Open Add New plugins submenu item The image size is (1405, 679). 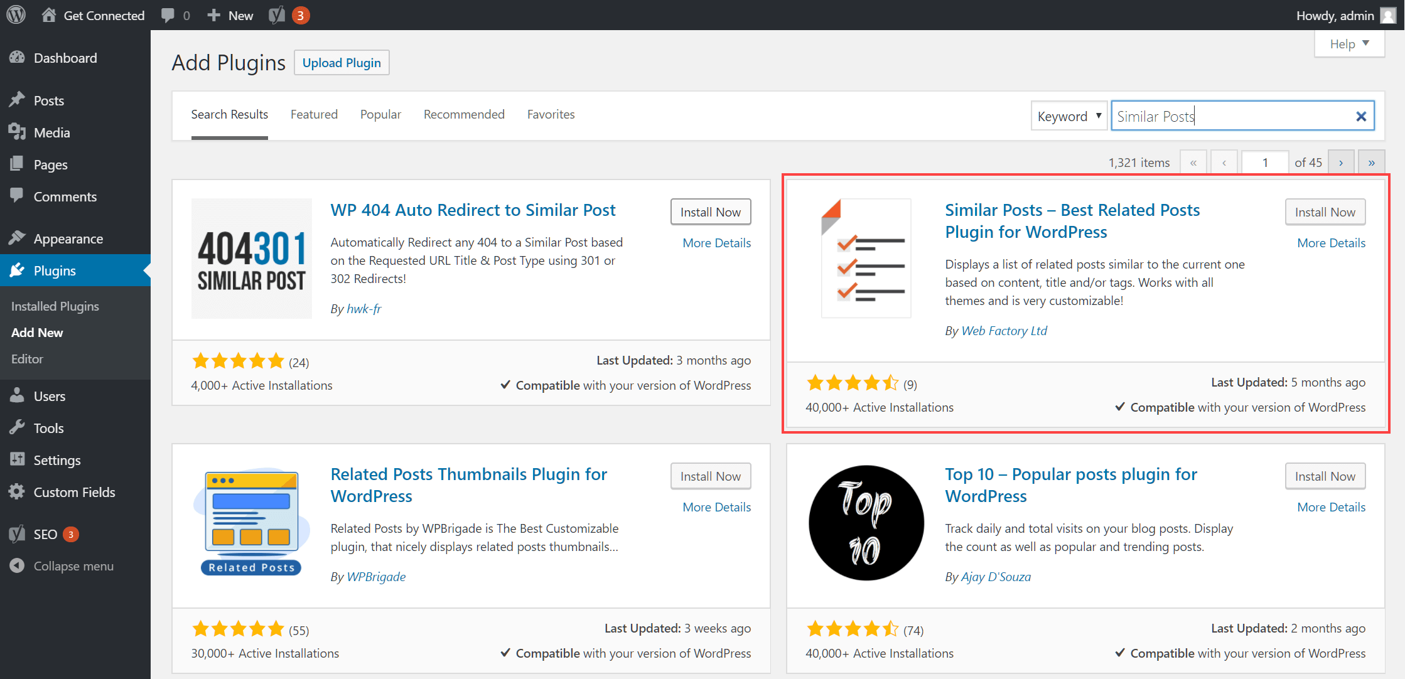[x=37, y=333]
